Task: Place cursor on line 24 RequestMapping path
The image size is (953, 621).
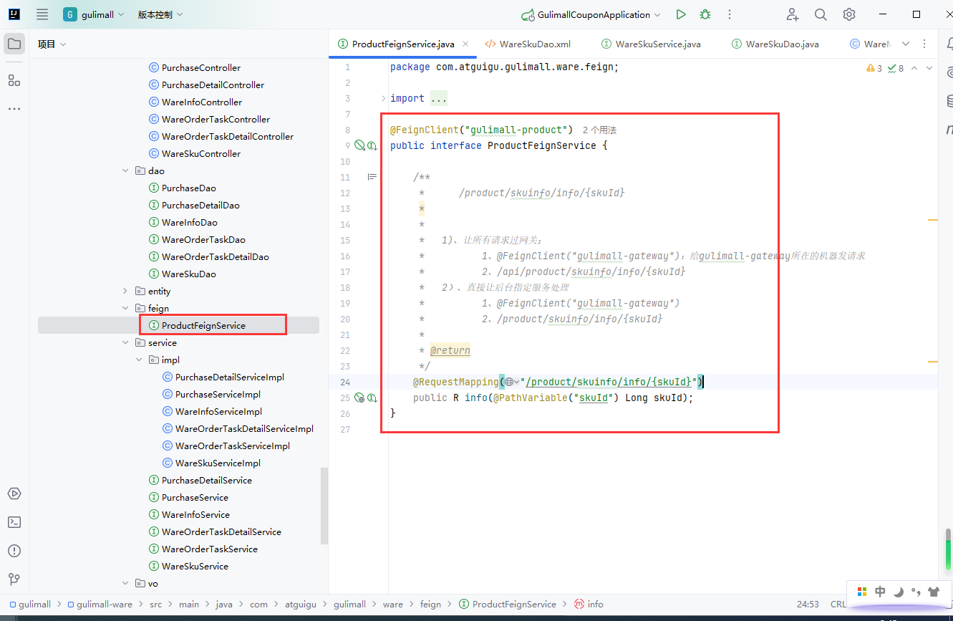Action: [x=610, y=382]
